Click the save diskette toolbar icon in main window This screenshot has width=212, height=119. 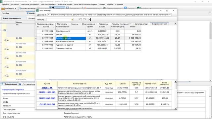[52, 8]
